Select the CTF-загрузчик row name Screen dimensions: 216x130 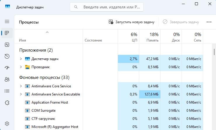43,119
